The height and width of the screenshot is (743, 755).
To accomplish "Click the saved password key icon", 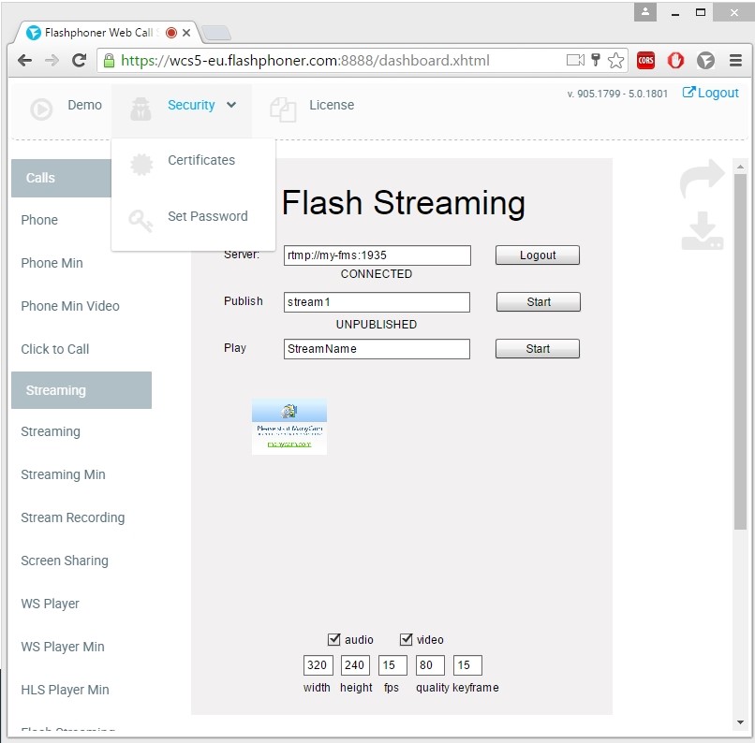I will click(x=596, y=60).
